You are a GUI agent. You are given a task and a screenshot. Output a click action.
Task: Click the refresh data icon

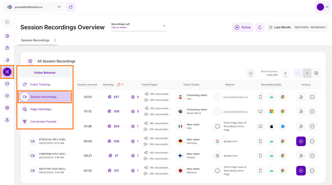tap(260, 27)
